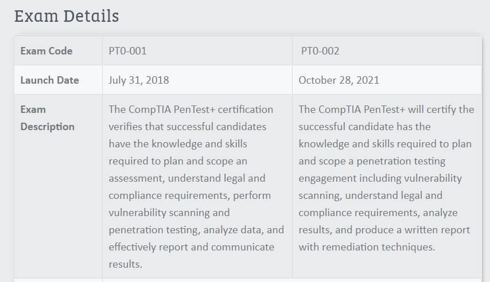This screenshot has height=282, width=490.
Task: Click the word 'results.' in PT0-001 column
Action: click(x=125, y=264)
